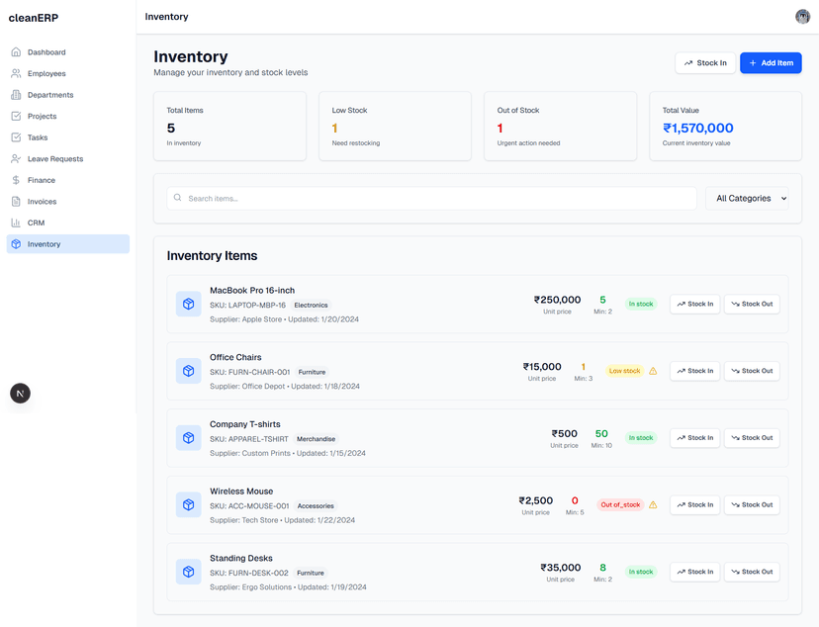Stock In for Wireless Mouse
The width and height of the screenshot is (819, 627).
695,504
